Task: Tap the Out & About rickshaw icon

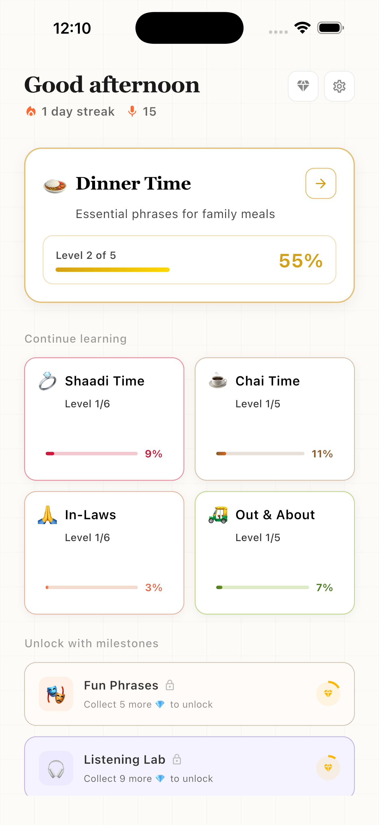Action: click(x=218, y=515)
